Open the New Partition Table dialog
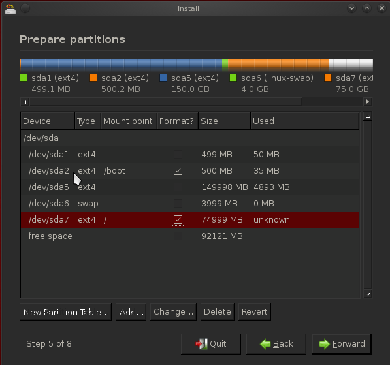The height and width of the screenshot is (365, 390). pos(66,312)
